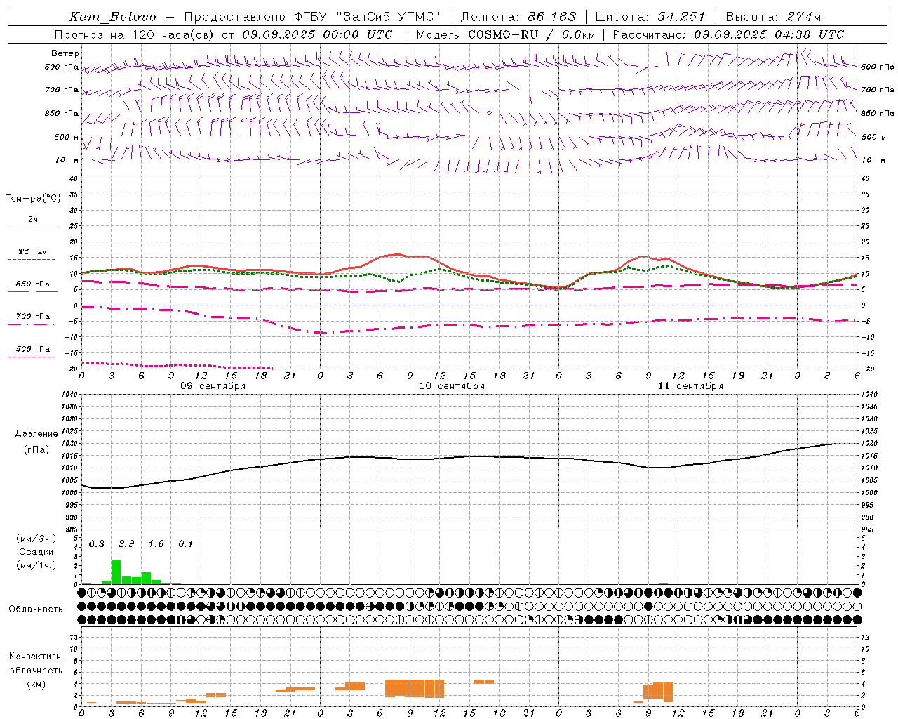The height and width of the screenshot is (719, 898).
Task: Click the Ветер wind panel label
Action: point(65,53)
